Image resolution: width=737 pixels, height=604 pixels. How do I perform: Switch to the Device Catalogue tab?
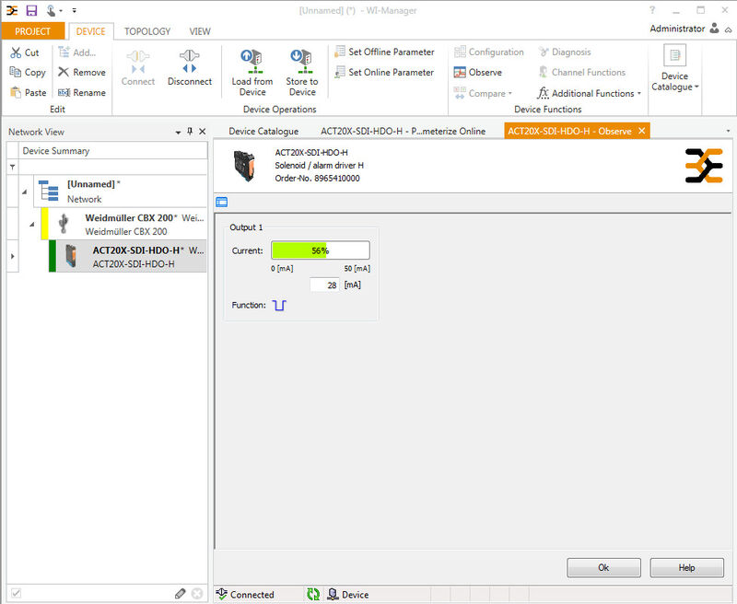[x=263, y=132]
